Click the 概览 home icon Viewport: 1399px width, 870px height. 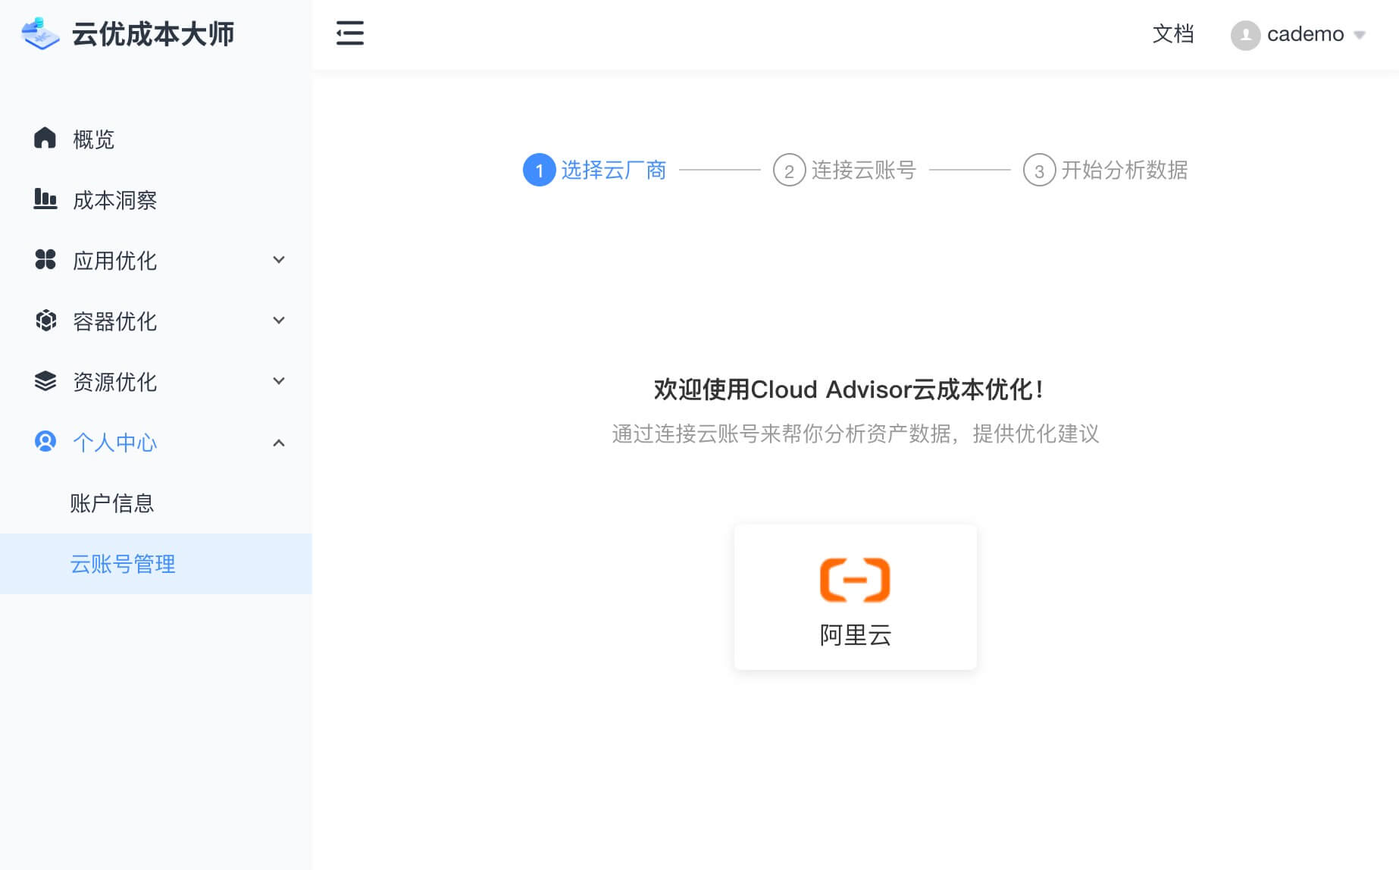tap(45, 138)
